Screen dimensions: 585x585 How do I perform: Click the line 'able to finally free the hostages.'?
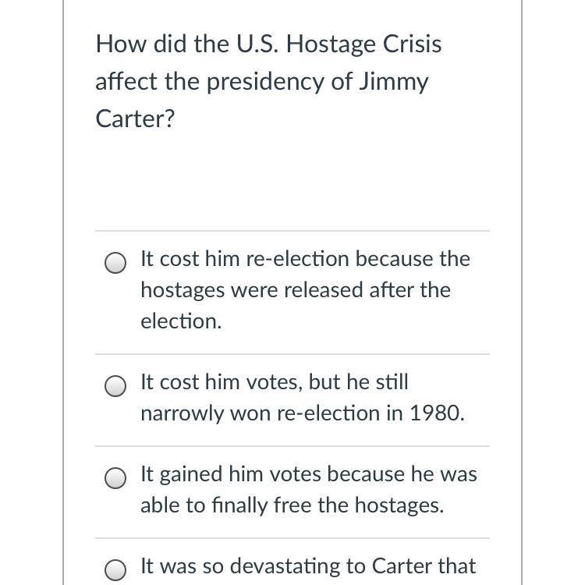pos(292,505)
